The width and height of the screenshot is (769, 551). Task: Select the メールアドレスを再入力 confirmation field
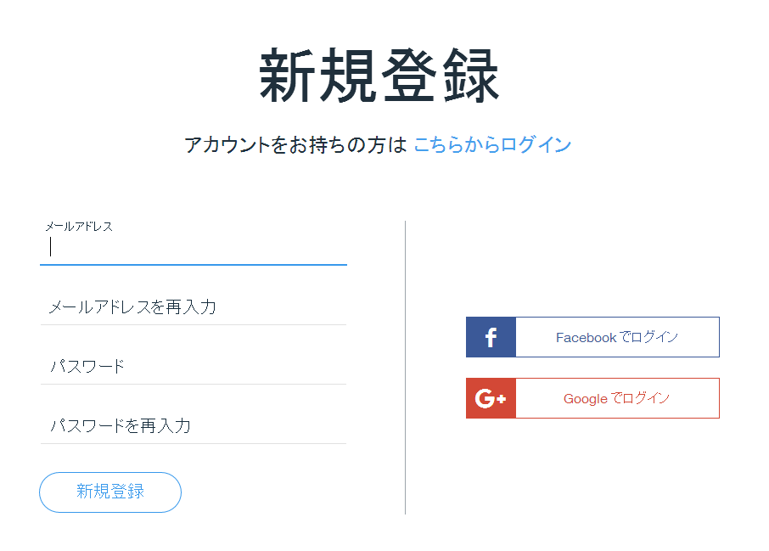pyautogui.click(x=194, y=307)
